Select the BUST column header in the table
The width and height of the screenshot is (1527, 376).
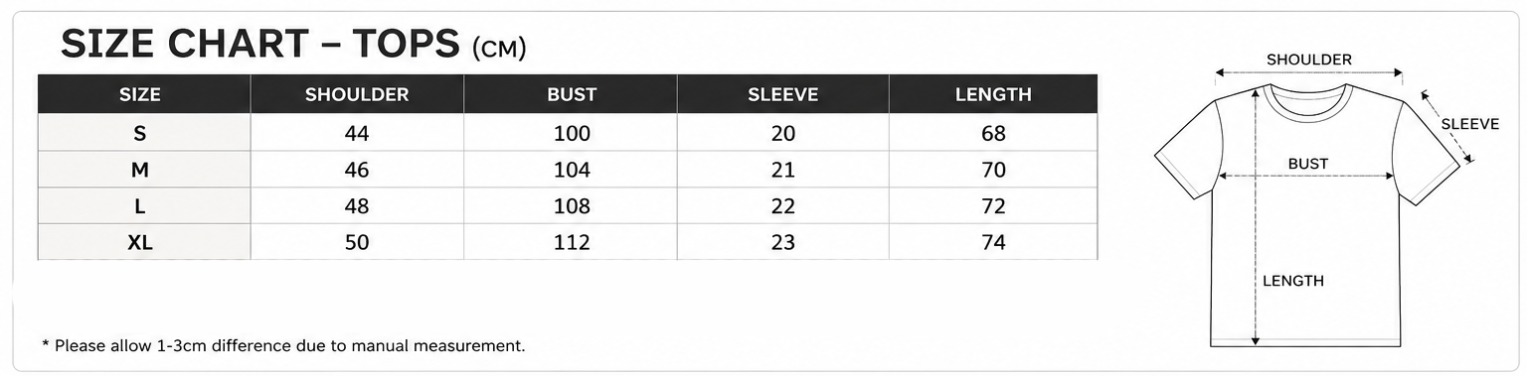571,94
